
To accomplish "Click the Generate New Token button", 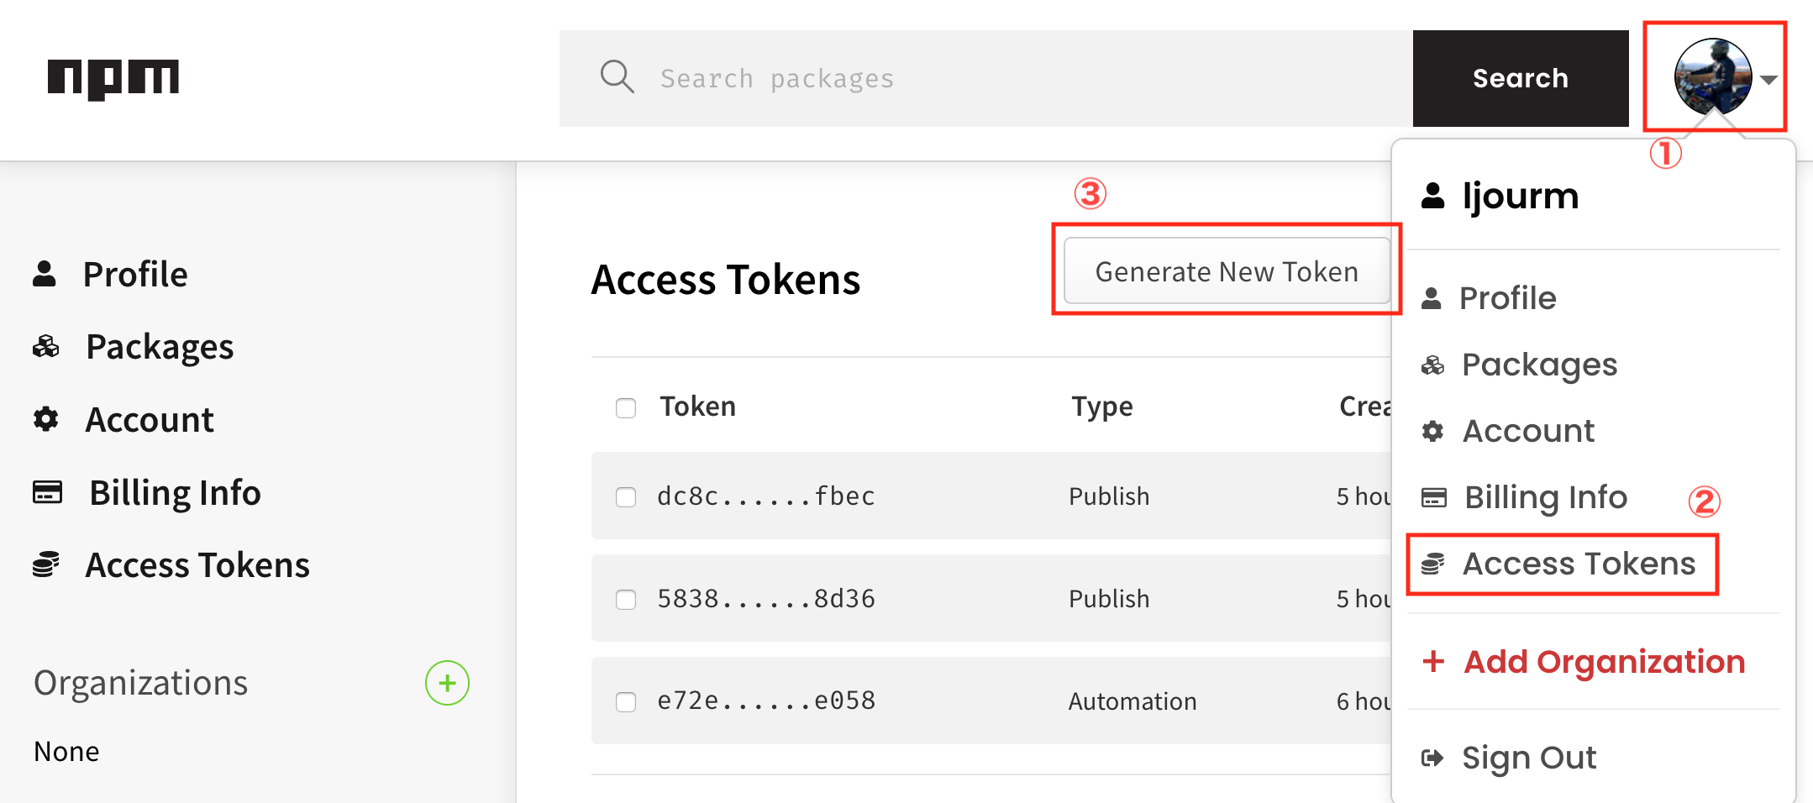I will [x=1227, y=271].
